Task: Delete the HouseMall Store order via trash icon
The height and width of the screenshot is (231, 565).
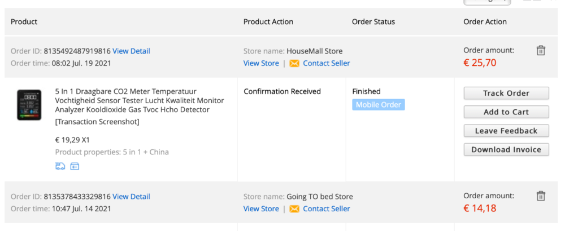Action: click(x=541, y=51)
